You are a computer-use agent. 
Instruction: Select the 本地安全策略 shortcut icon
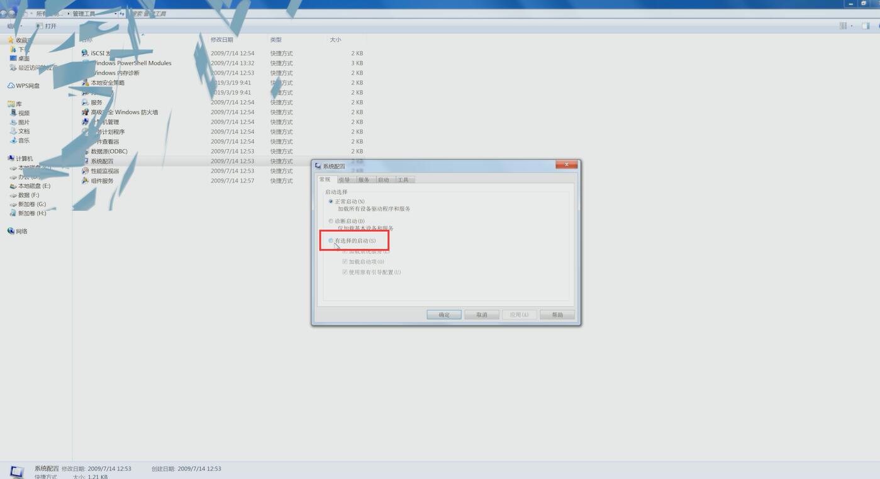[x=86, y=83]
